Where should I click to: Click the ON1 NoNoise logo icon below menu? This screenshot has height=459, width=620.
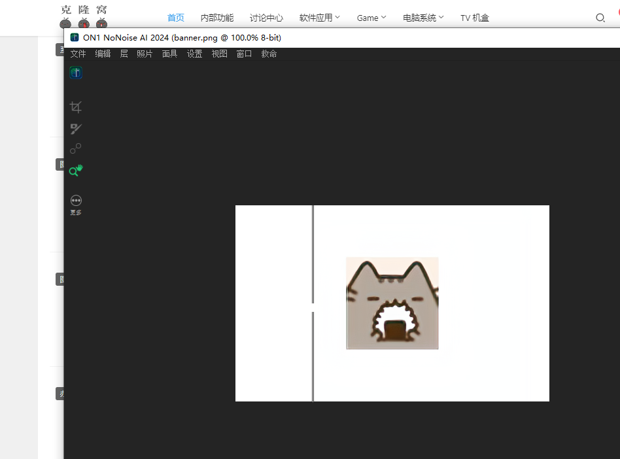tap(76, 73)
